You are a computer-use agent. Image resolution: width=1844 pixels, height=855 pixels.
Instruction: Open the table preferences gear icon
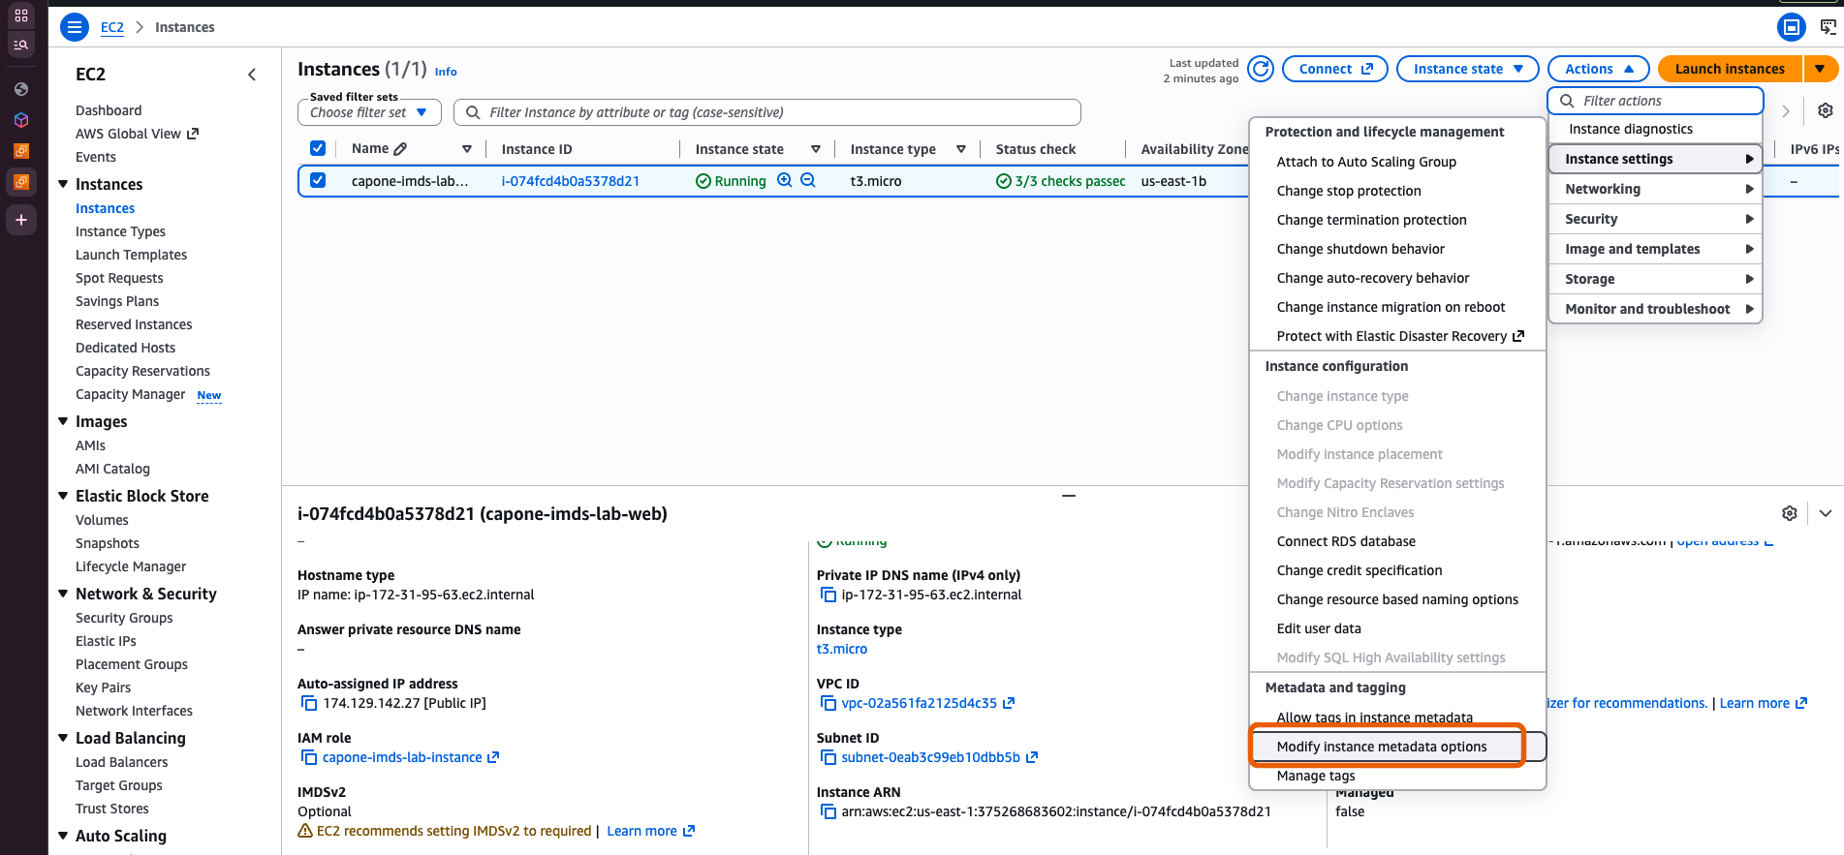point(1826,110)
